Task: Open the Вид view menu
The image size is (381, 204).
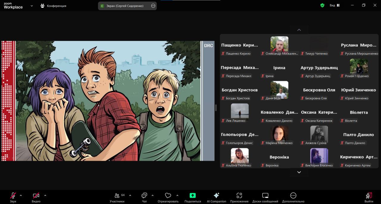Action: point(335,5)
